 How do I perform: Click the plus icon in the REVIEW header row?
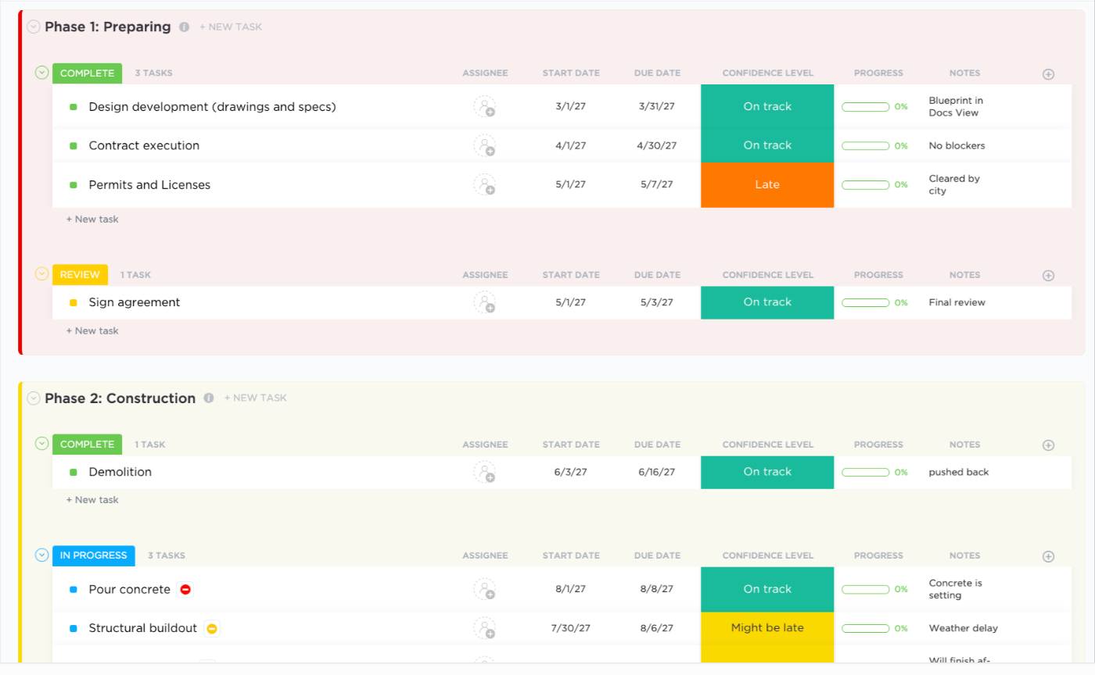1048,275
